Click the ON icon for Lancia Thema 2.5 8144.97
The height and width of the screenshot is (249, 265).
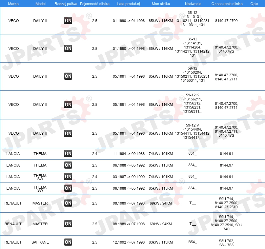(x=68, y=165)
